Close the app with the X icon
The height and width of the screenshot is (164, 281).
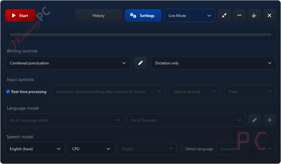click(269, 15)
